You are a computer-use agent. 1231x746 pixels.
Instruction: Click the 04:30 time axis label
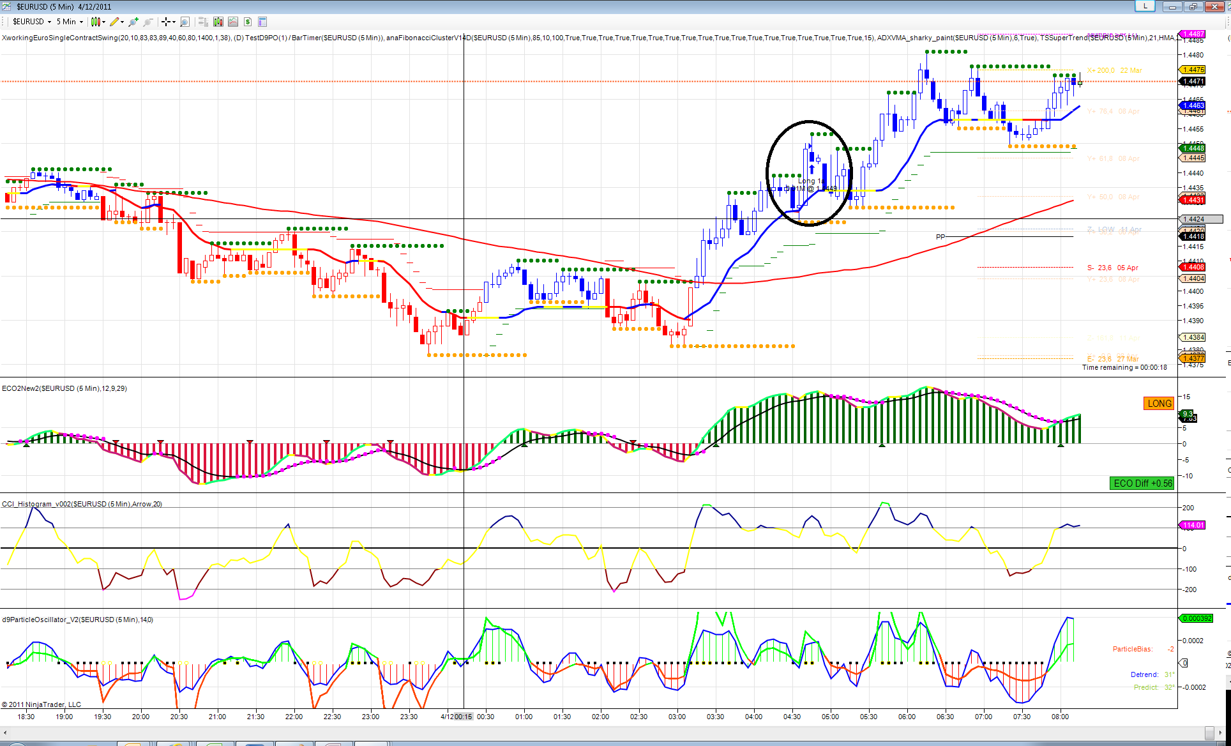792,717
